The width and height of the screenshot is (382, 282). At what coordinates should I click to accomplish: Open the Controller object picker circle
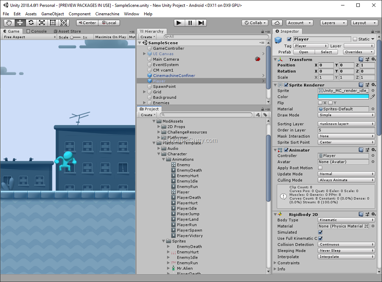pos(373,156)
